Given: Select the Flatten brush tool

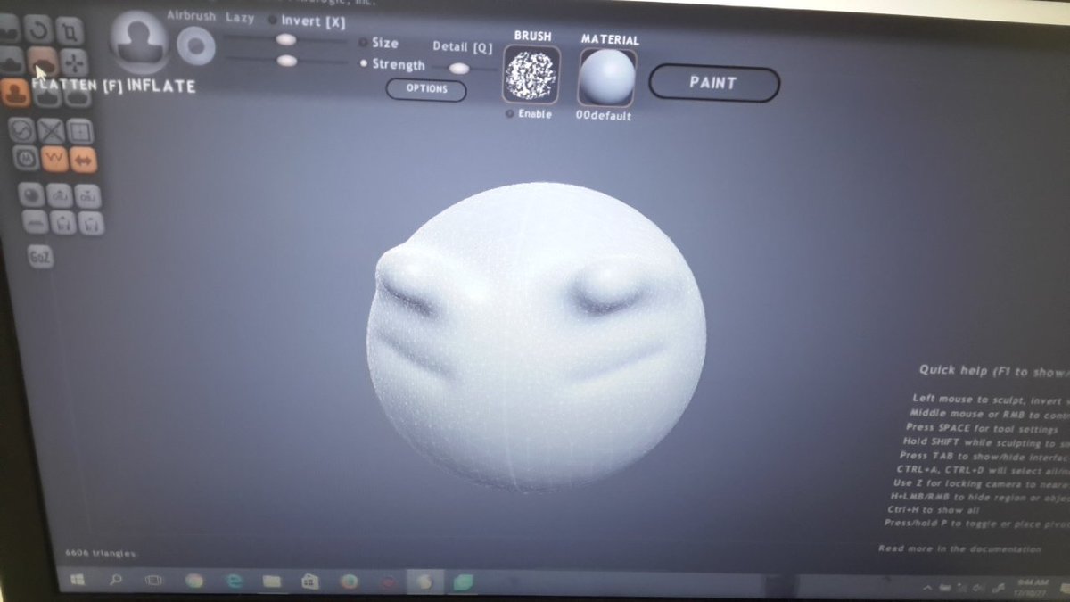Looking at the screenshot, I should (x=43, y=62).
